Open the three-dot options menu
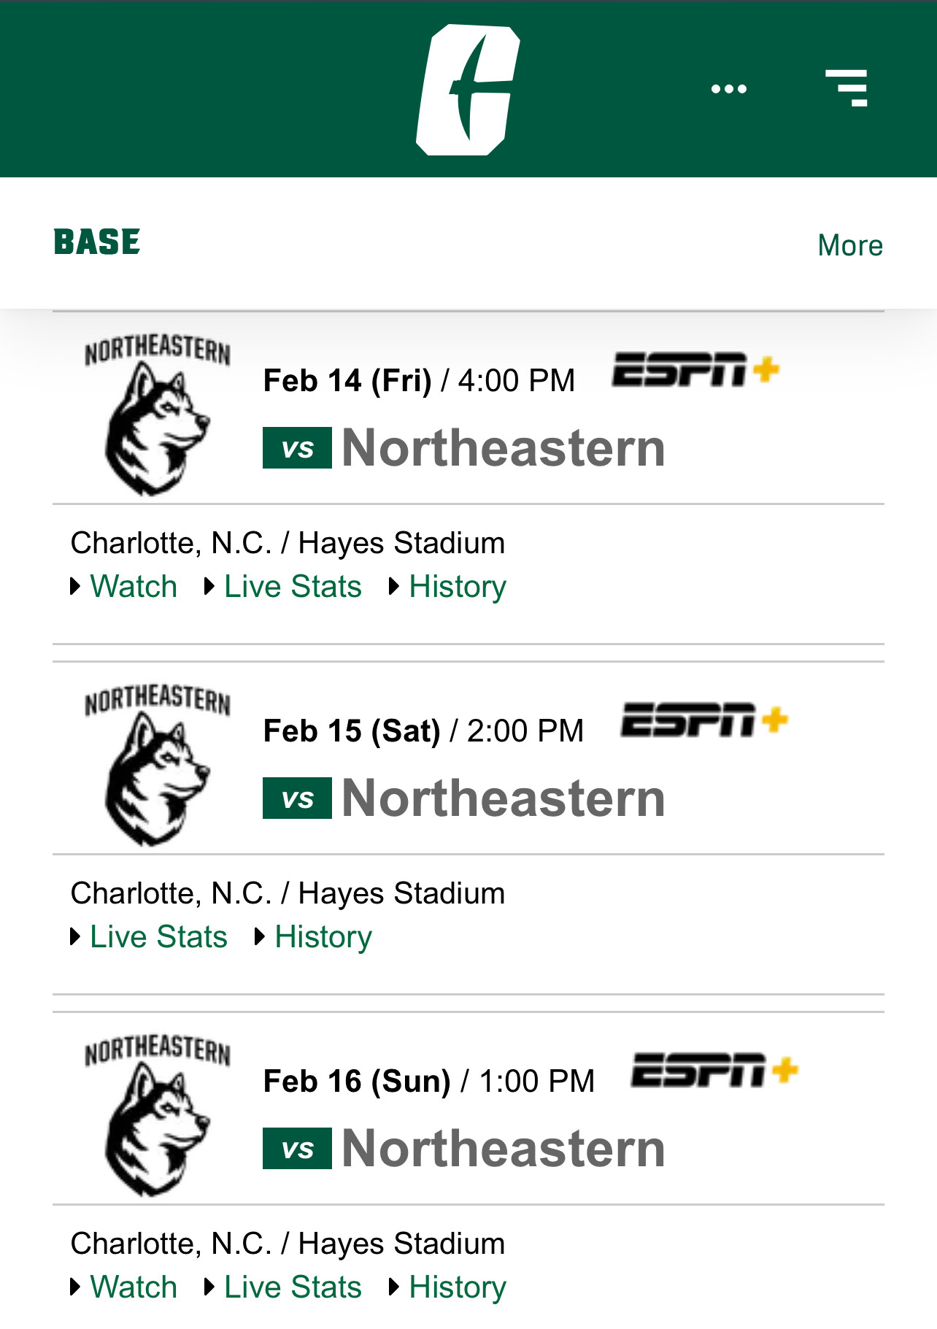 pos(729,89)
